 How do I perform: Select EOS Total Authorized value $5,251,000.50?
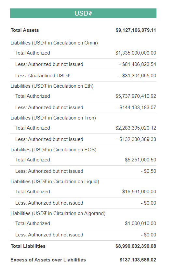pyautogui.click(x=141, y=160)
